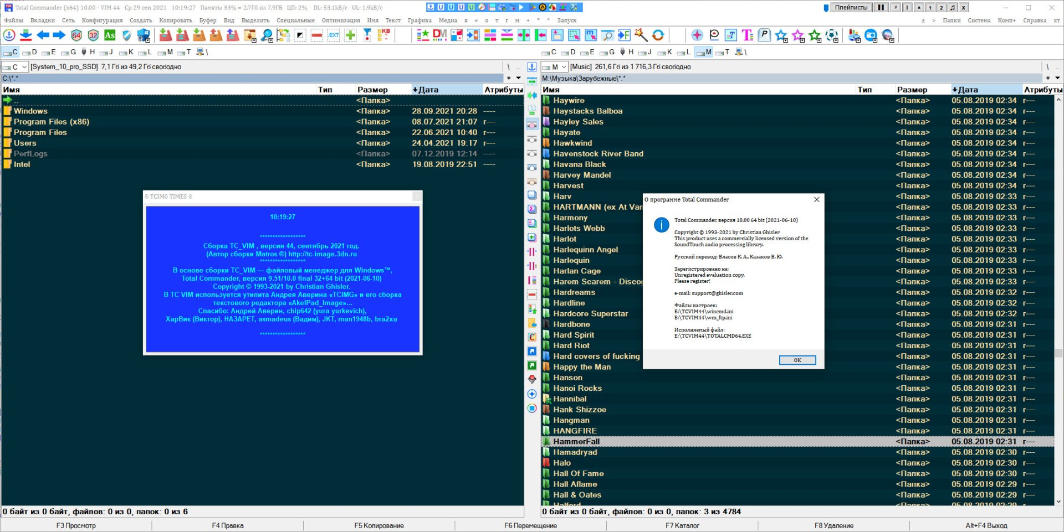
Task: Click the green 'As' toolbar icon
Action: coord(110,35)
